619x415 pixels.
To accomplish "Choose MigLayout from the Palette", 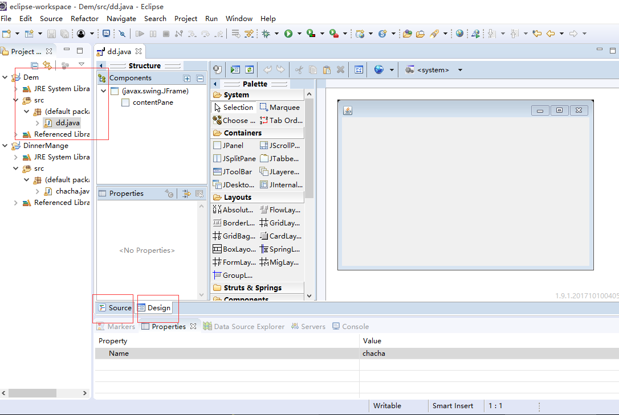I will [x=279, y=262].
